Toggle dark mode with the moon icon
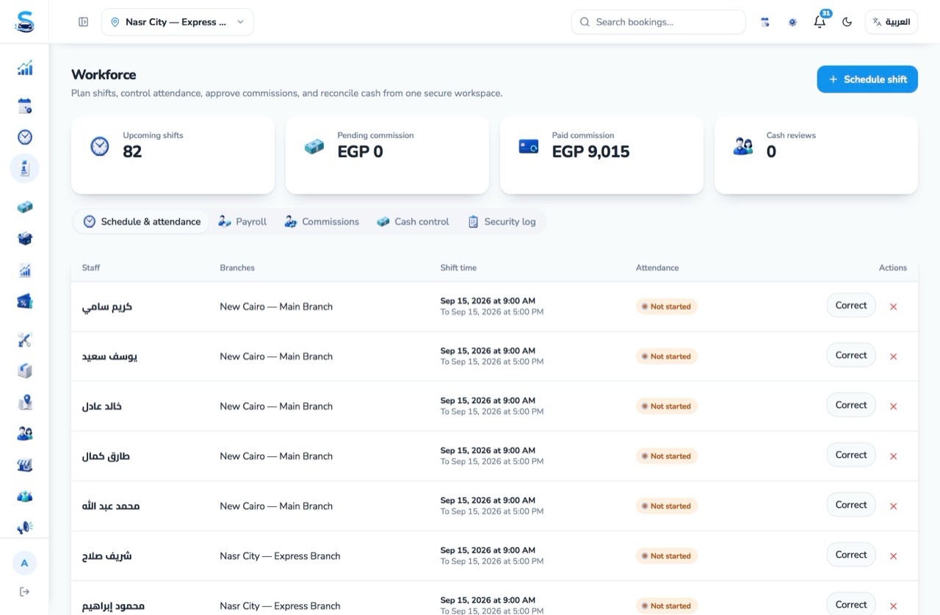Viewport: 940px width, 615px height. coord(847,22)
